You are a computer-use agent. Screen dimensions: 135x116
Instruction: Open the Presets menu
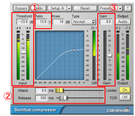pyautogui.click(x=111, y=8)
